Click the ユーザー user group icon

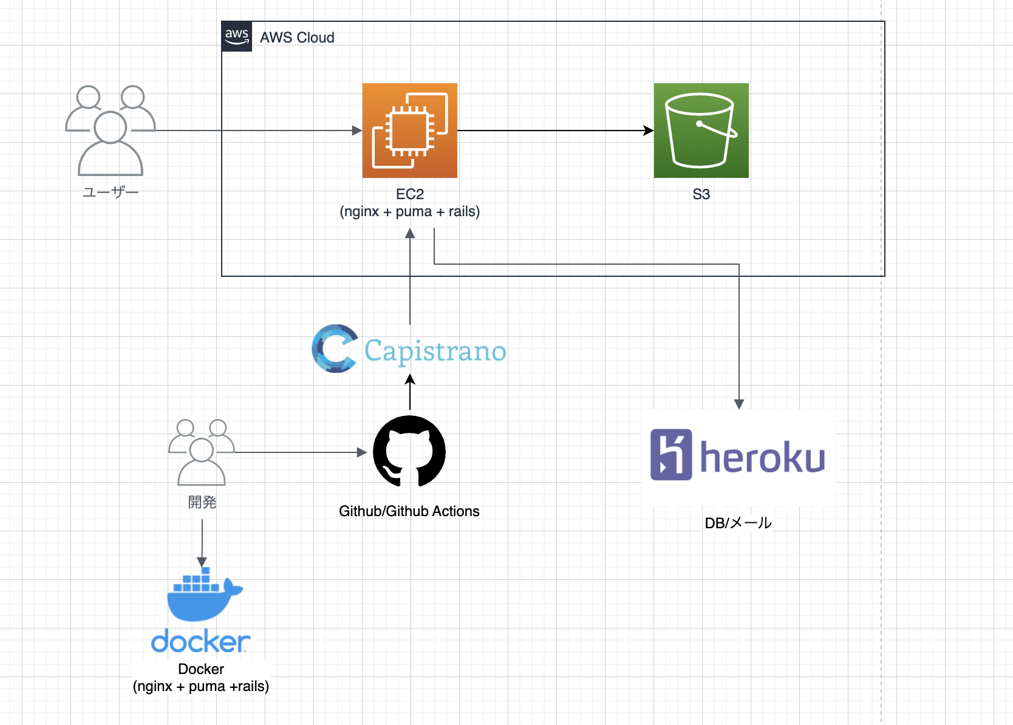(111, 131)
